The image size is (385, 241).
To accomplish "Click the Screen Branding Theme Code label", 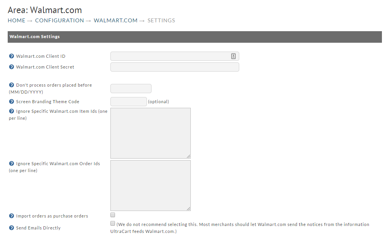I will pyautogui.click(x=48, y=102).
